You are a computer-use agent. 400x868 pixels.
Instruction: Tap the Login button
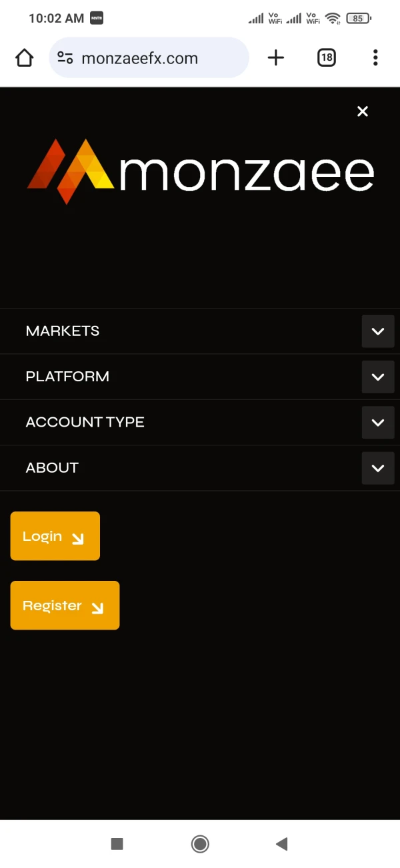(x=55, y=536)
